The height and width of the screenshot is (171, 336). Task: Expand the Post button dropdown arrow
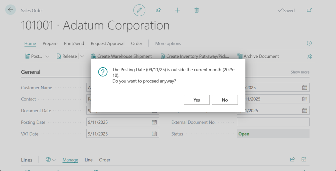(48, 56)
